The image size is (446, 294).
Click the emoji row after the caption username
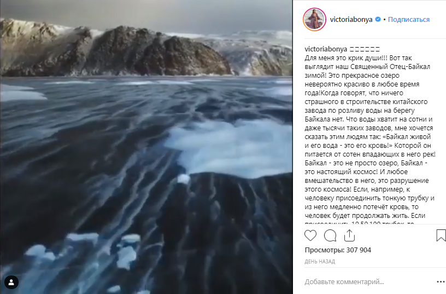pos(365,49)
